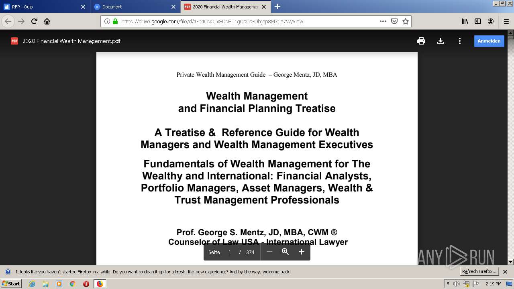Launch Internet Explorer from the taskbar
Viewport: 514px width, 289px height.
click(32, 284)
